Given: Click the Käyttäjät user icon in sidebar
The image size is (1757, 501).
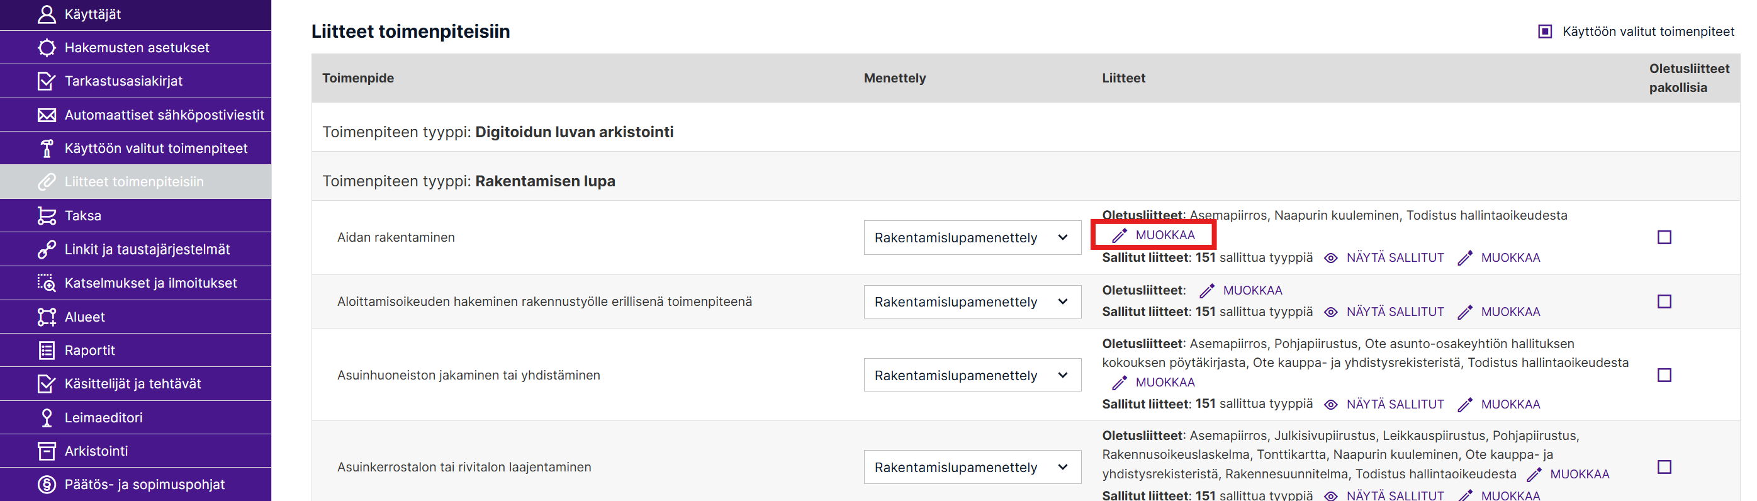Looking at the screenshot, I should pos(47,14).
